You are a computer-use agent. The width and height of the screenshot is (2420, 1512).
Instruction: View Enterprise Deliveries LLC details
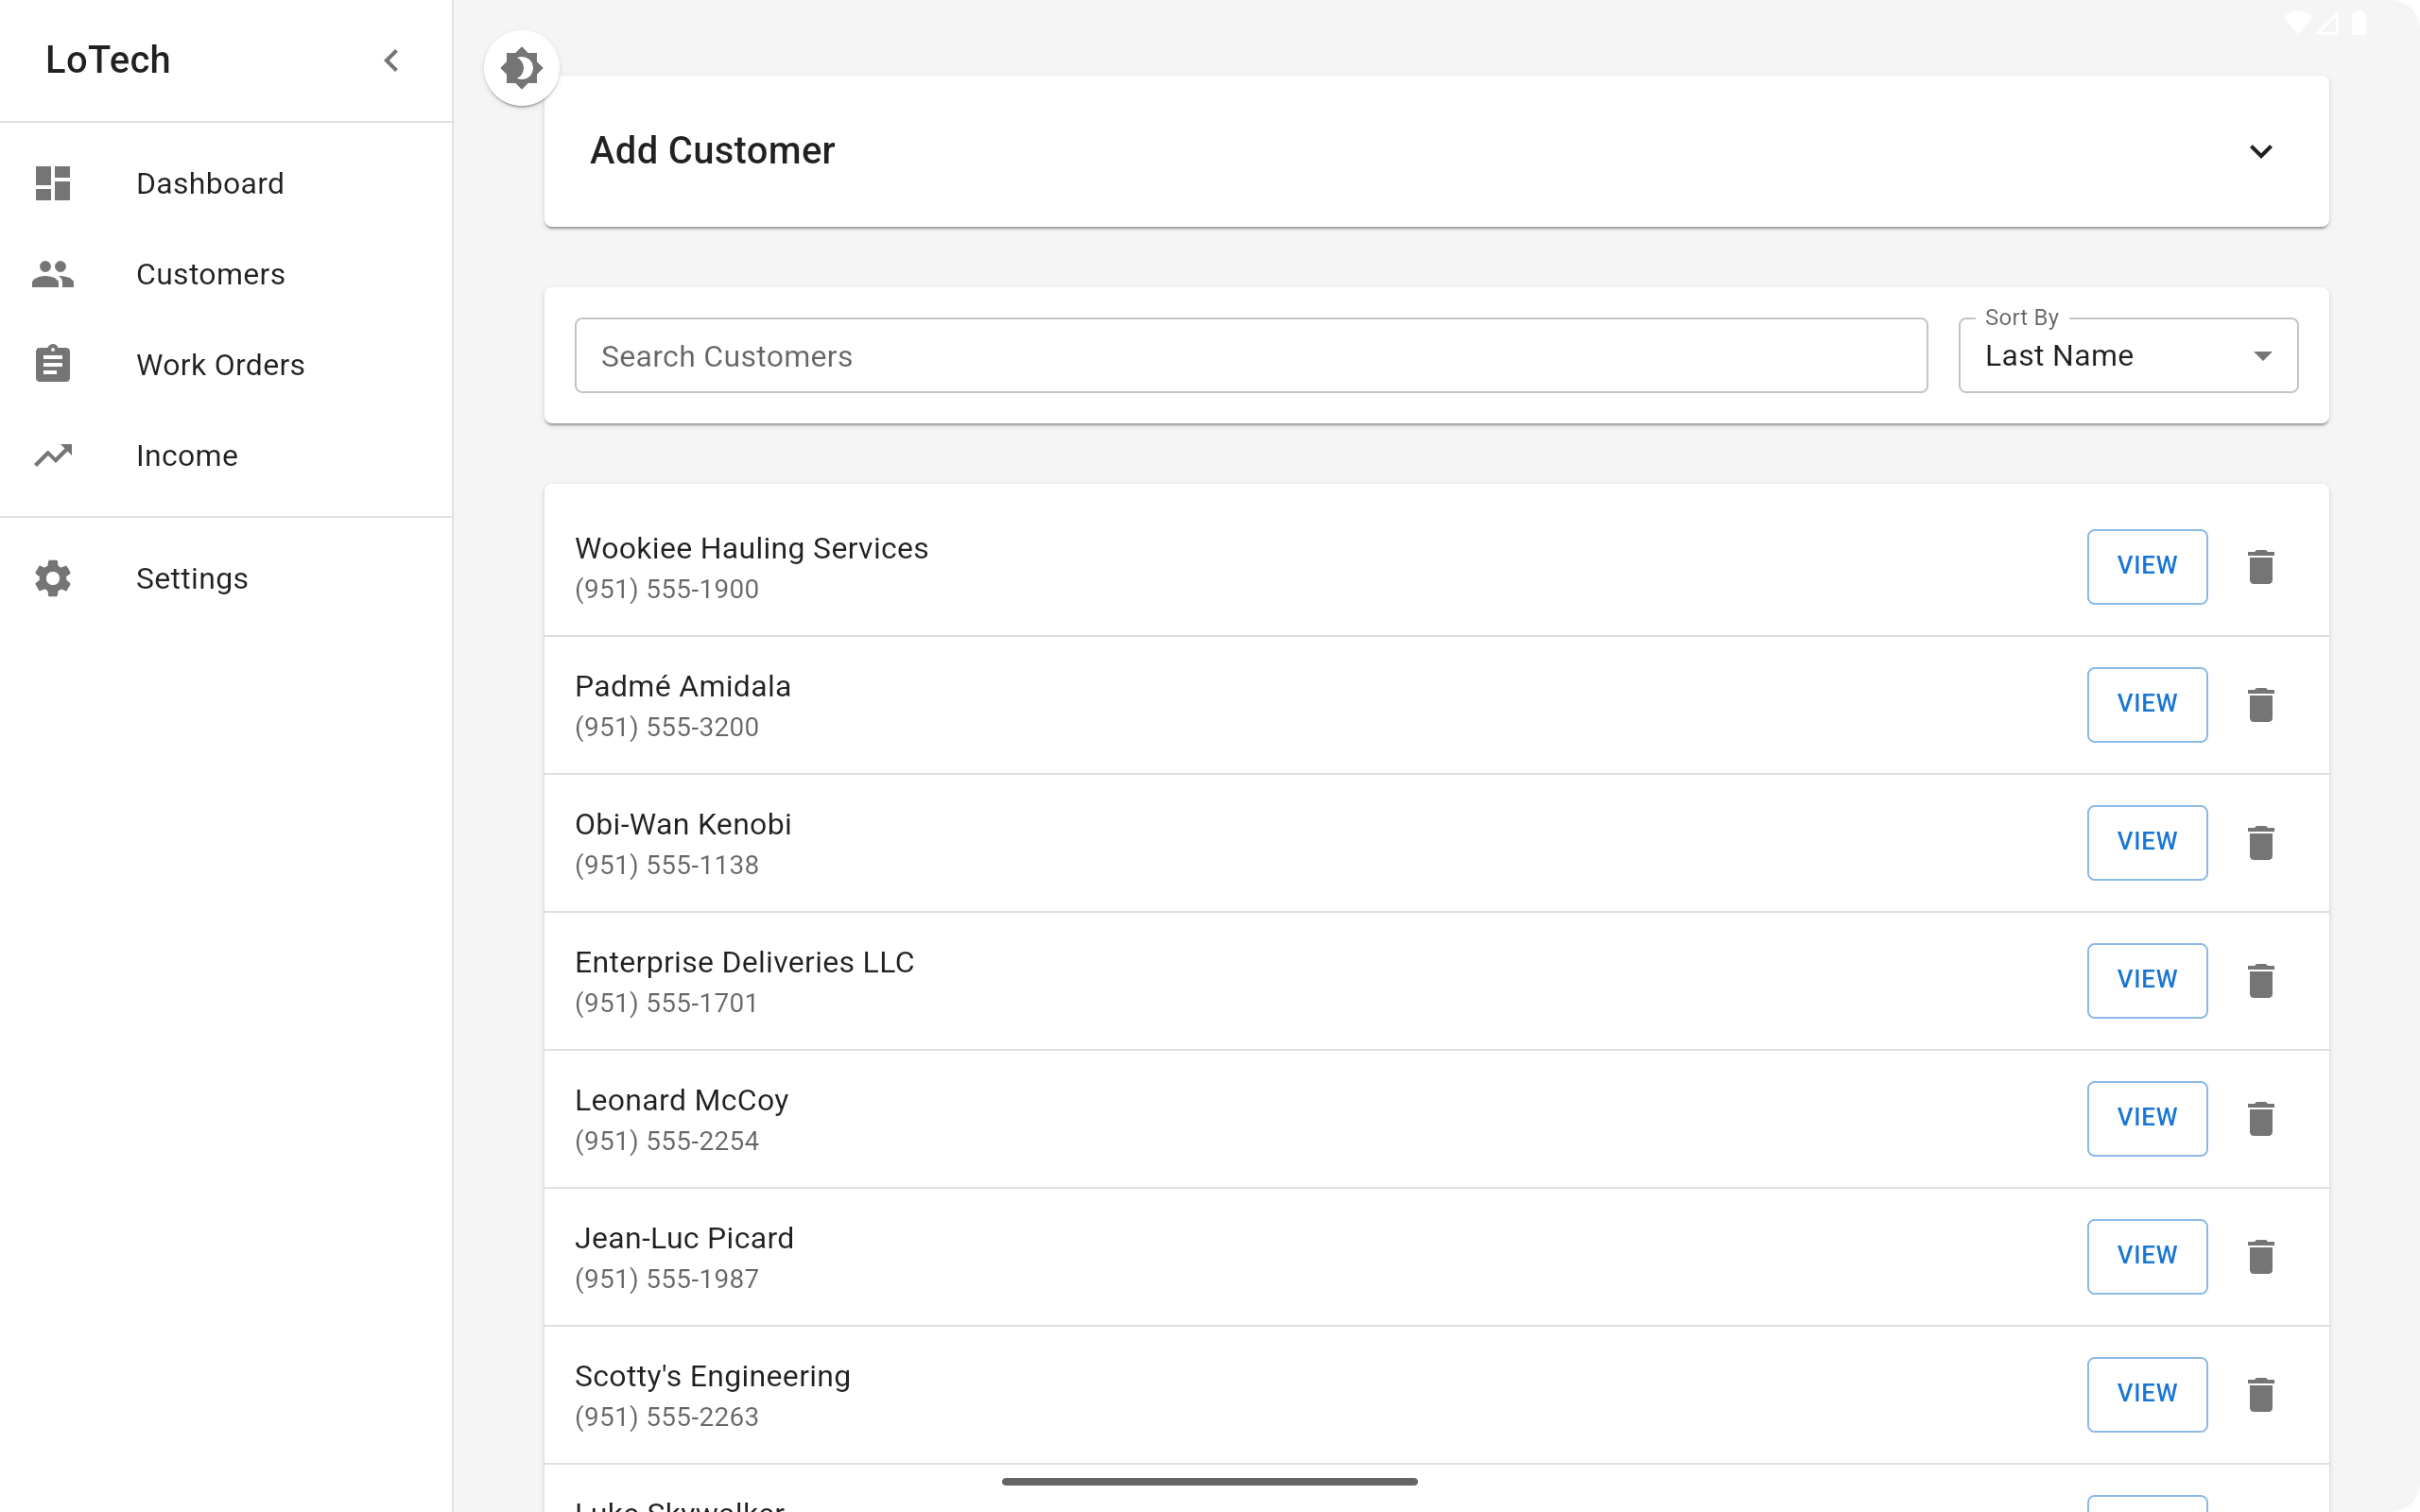[2146, 980]
